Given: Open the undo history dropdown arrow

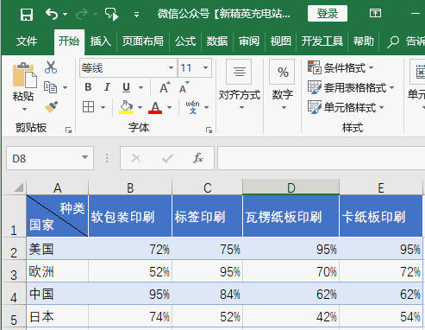Looking at the screenshot, I should [66, 14].
